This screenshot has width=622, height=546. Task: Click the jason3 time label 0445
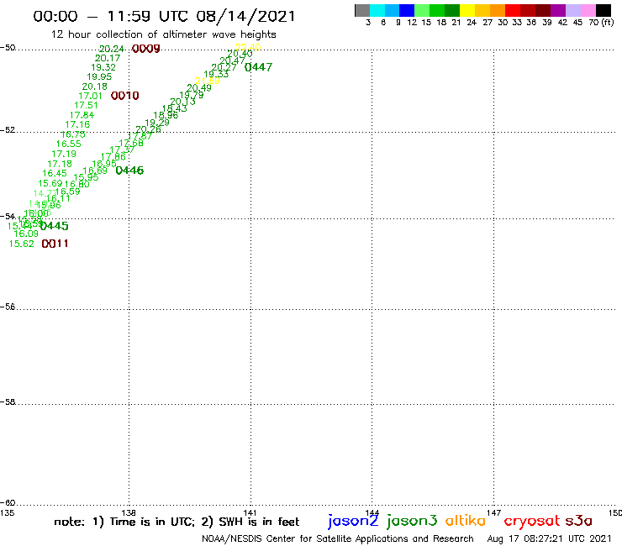coord(55,226)
